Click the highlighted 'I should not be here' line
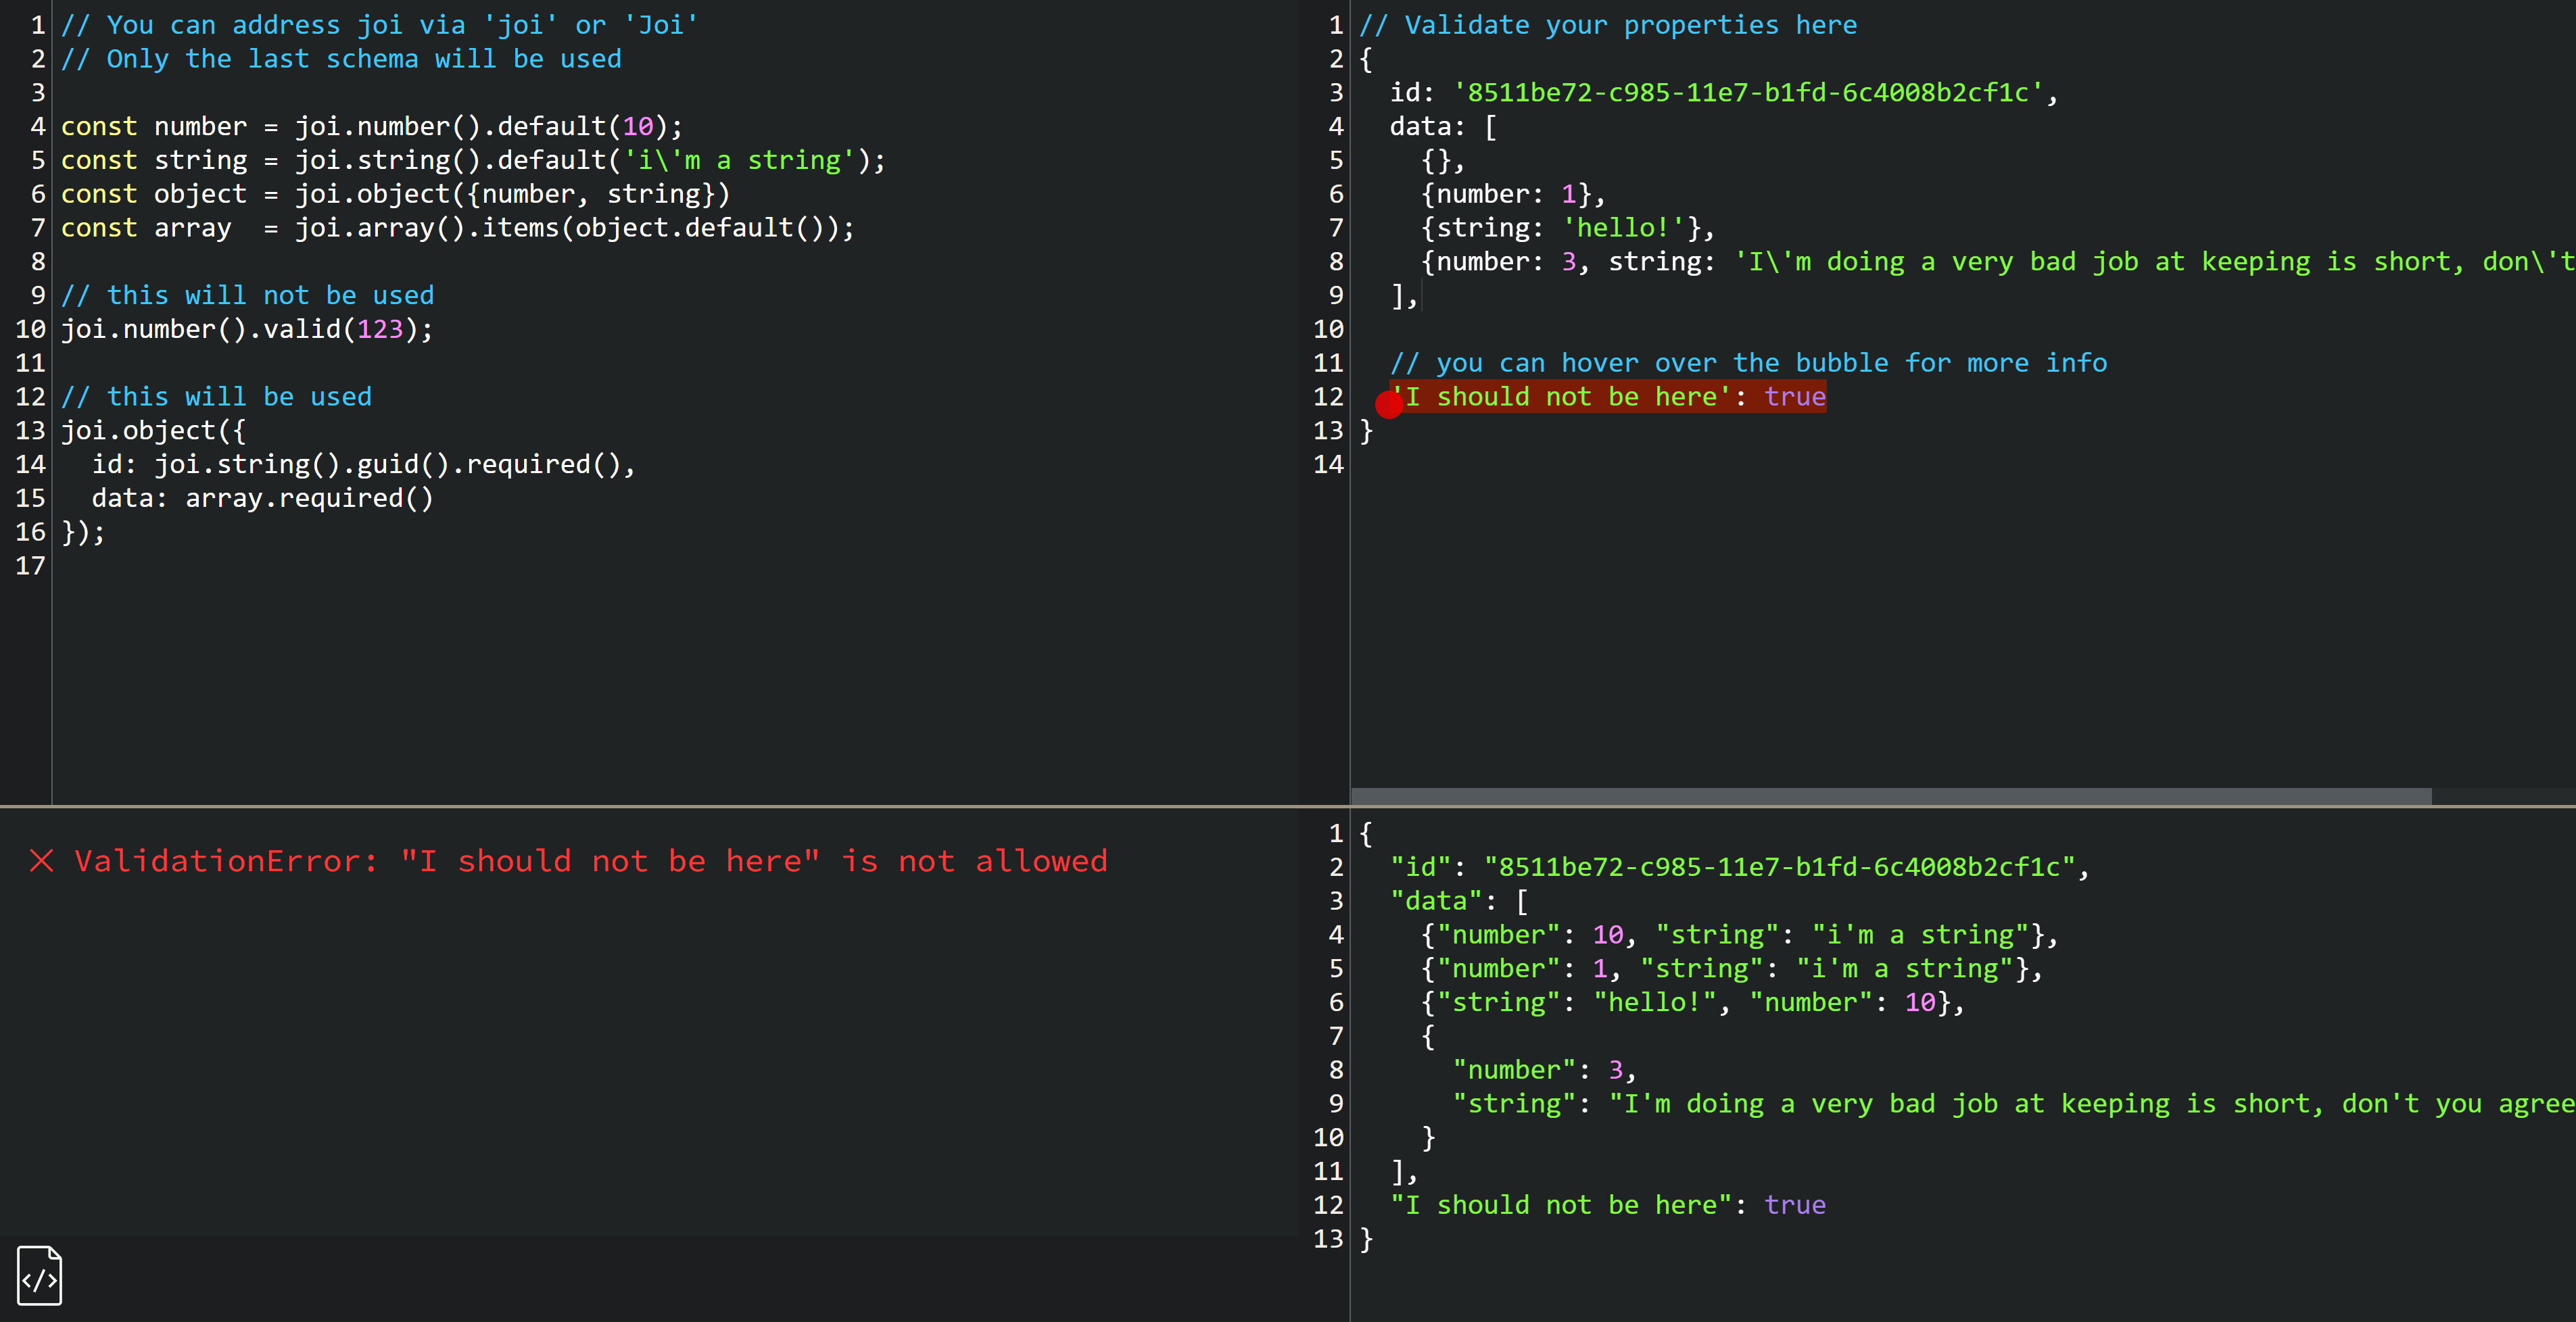 [x=1610, y=397]
